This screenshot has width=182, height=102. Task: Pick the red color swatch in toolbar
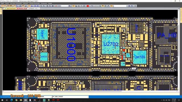point(88,6)
